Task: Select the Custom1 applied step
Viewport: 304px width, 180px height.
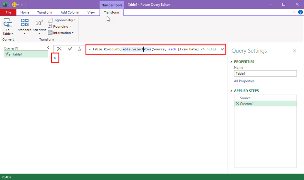Action: click(265, 104)
